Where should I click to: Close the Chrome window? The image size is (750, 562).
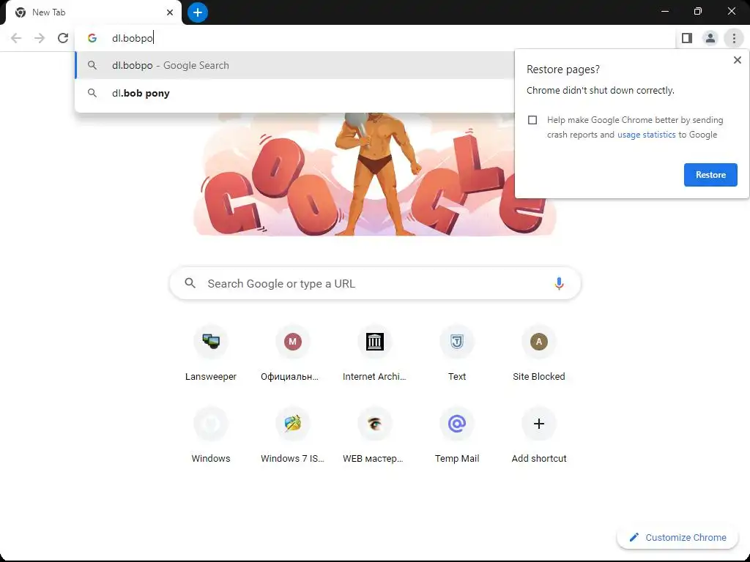pyautogui.click(x=732, y=12)
